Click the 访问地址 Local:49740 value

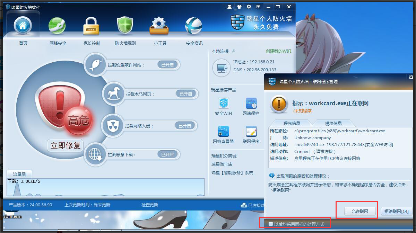coord(344,145)
